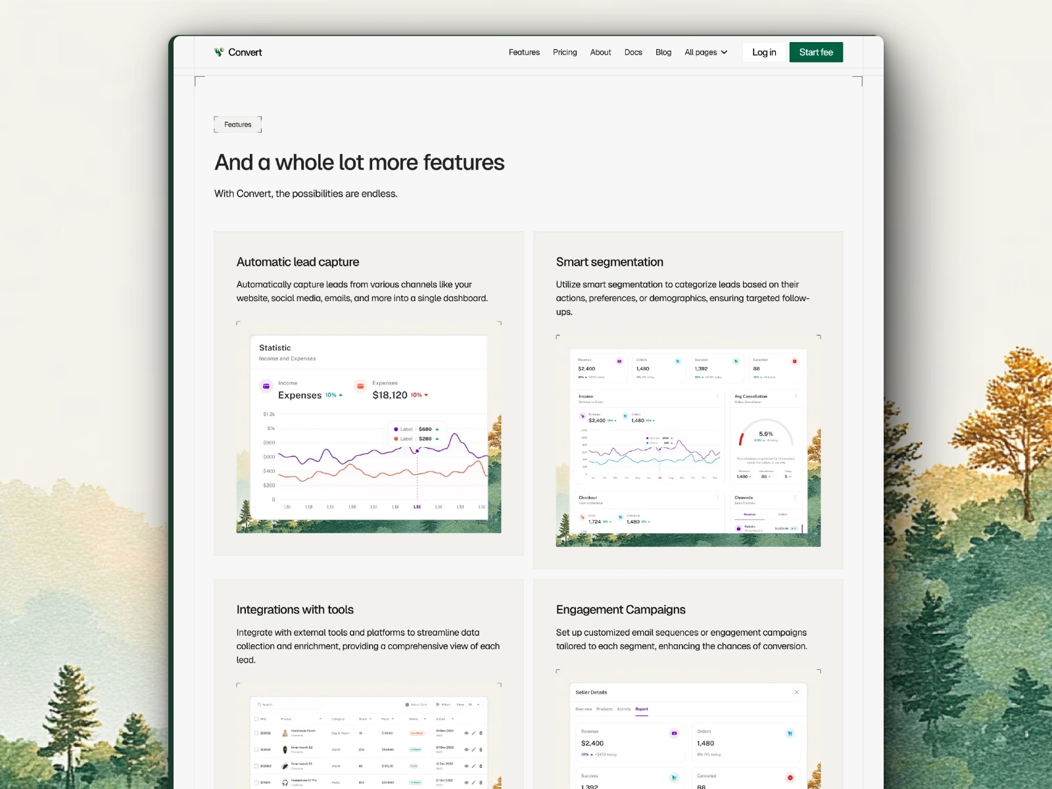Open the Avg Cancellation three-dot menu
This screenshot has height=789, width=1052.
(x=796, y=396)
